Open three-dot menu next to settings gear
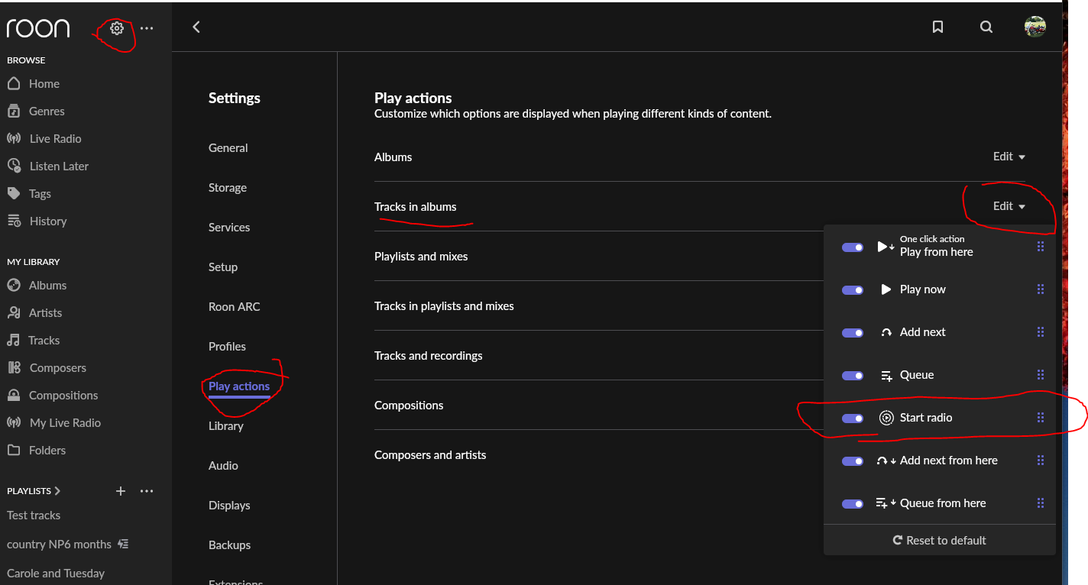 point(147,28)
